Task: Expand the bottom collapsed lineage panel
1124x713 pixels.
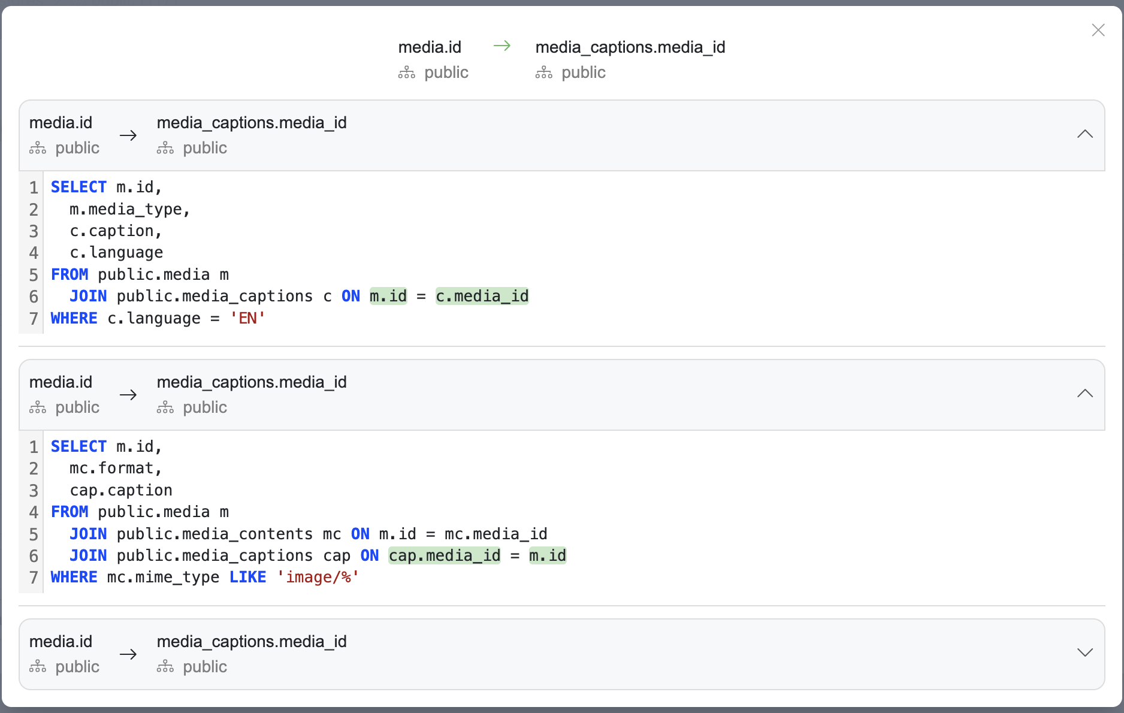Action: pyautogui.click(x=1085, y=652)
